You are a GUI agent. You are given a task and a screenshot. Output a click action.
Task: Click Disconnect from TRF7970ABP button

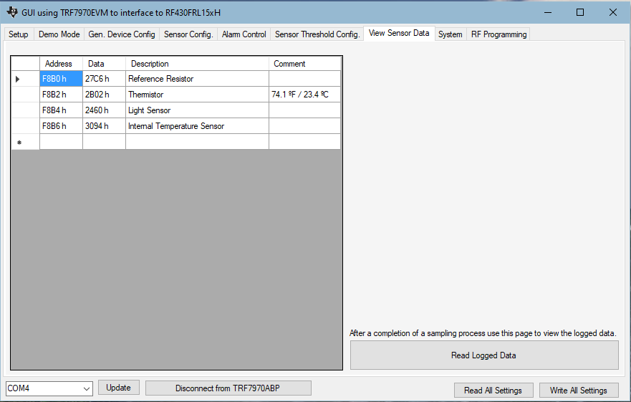228,388
